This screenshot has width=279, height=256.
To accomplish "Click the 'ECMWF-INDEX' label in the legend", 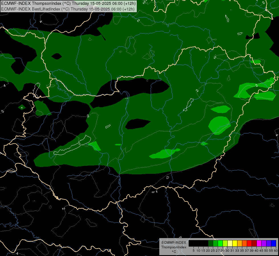I will (x=174, y=243).
